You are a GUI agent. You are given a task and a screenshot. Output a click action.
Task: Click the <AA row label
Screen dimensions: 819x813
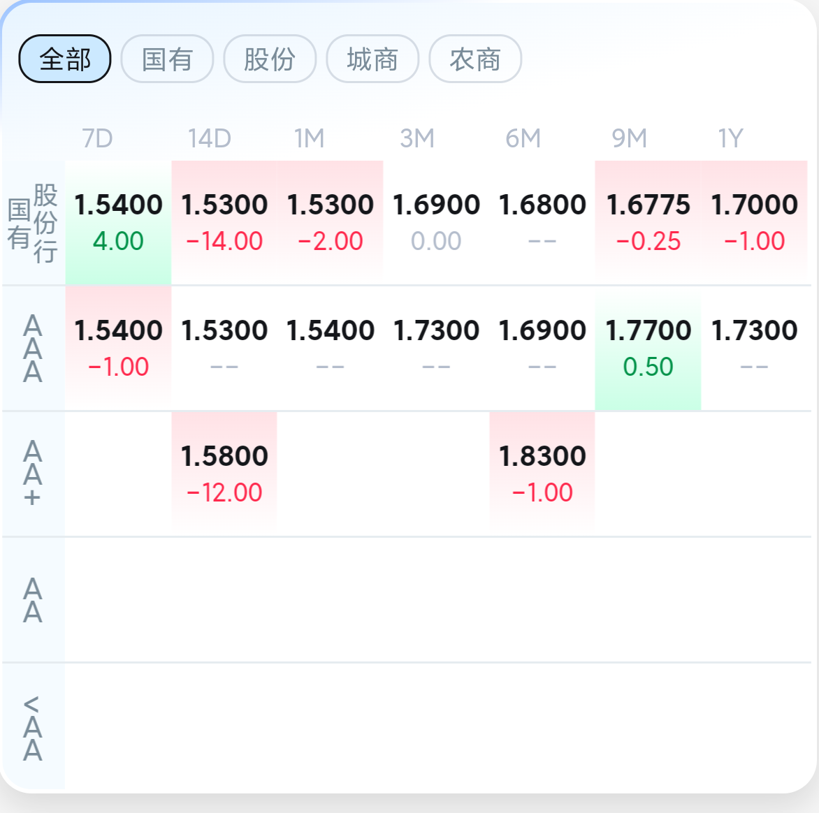(32, 727)
